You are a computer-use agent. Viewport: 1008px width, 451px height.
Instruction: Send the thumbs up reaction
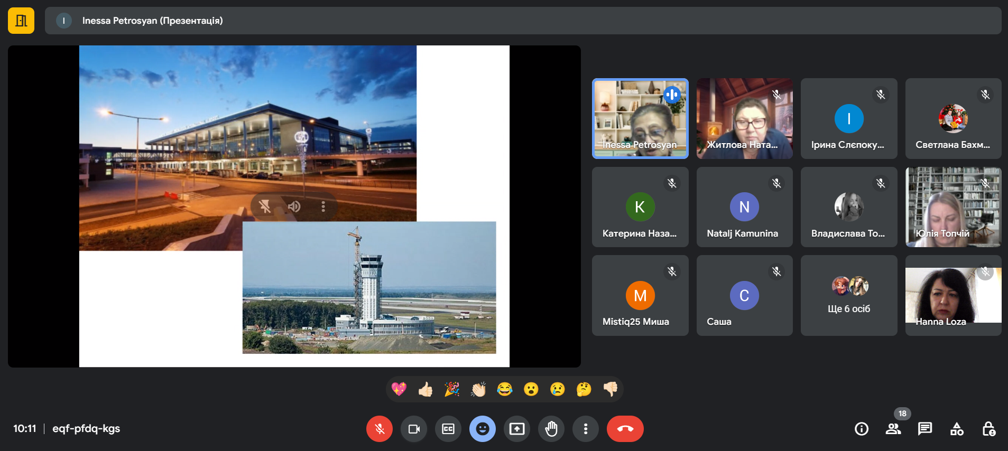[x=426, y=390]
